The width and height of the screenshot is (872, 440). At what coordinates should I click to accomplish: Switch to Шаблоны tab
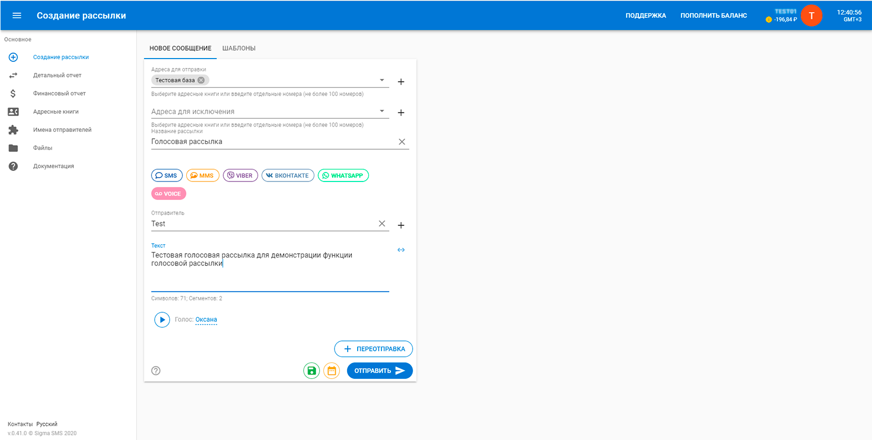pos(239,48)
